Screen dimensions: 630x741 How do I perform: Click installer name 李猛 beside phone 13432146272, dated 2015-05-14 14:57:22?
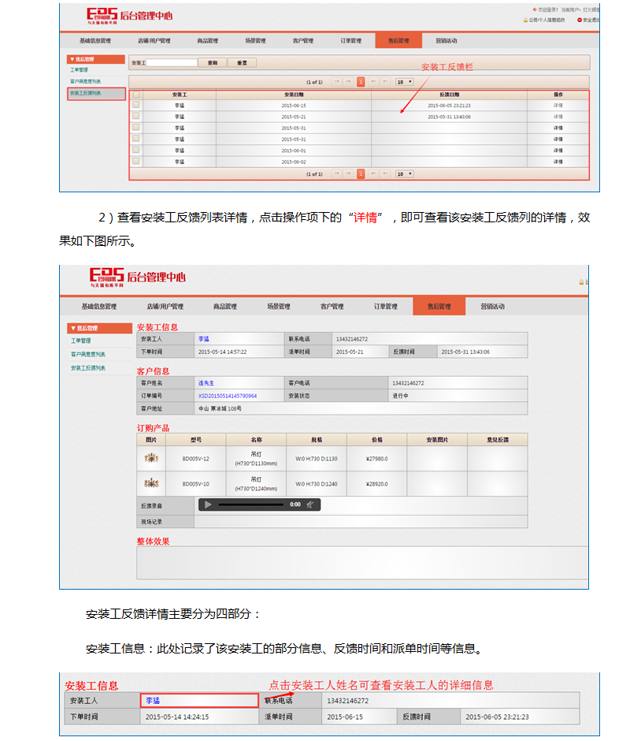[203, 339]
